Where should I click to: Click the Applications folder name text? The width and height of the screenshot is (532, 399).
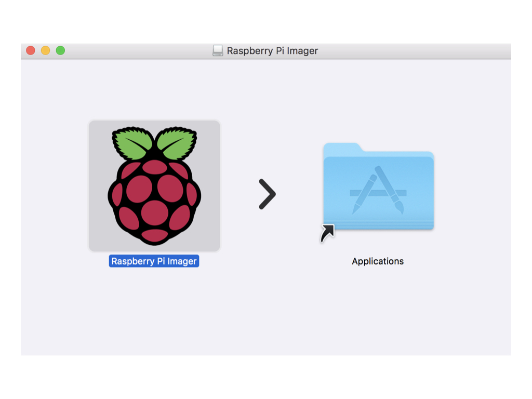[x=378, y=261]
